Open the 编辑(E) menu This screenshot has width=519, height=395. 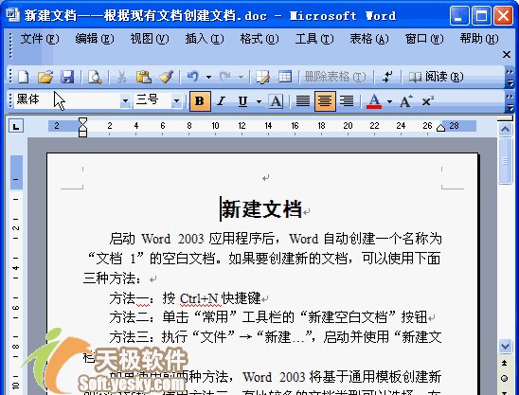[95, 39]
